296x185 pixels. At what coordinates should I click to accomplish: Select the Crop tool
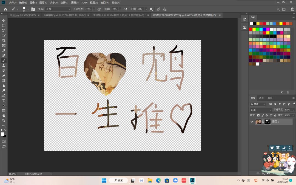coord(4,41)
